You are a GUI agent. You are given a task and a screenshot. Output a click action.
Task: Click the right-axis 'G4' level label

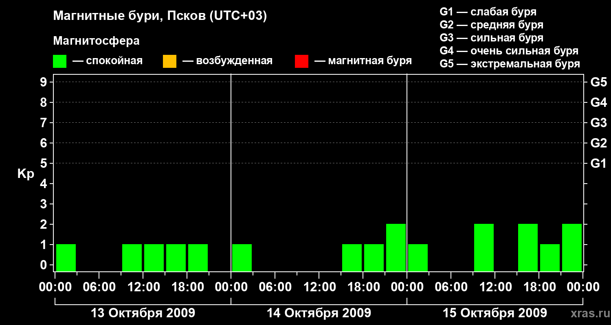tap(598, 102)
